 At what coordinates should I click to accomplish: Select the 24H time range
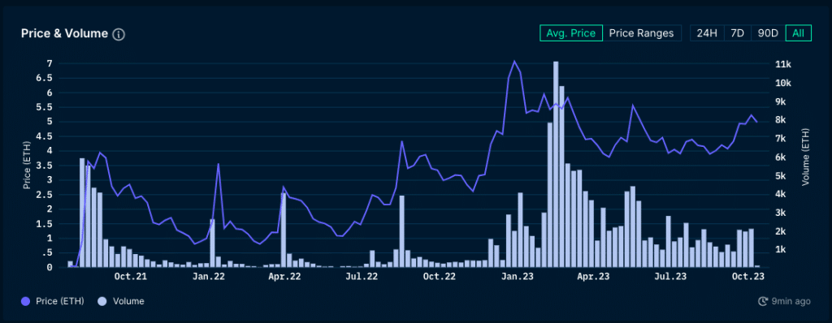pyautogui.click(x=707, y=33)
